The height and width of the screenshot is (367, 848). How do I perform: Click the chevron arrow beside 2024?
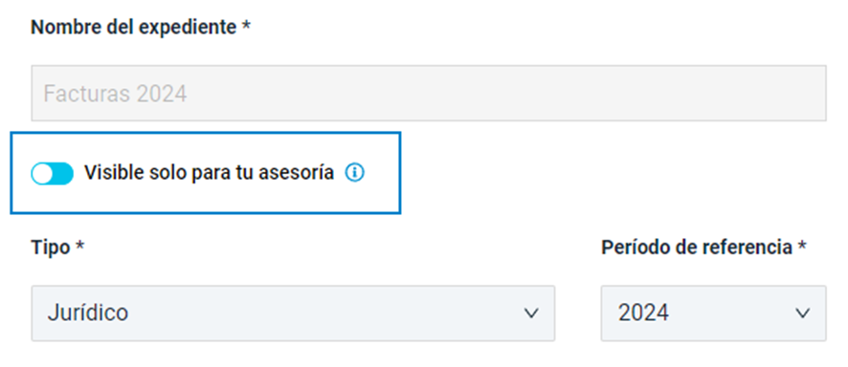tap(803, 313)
